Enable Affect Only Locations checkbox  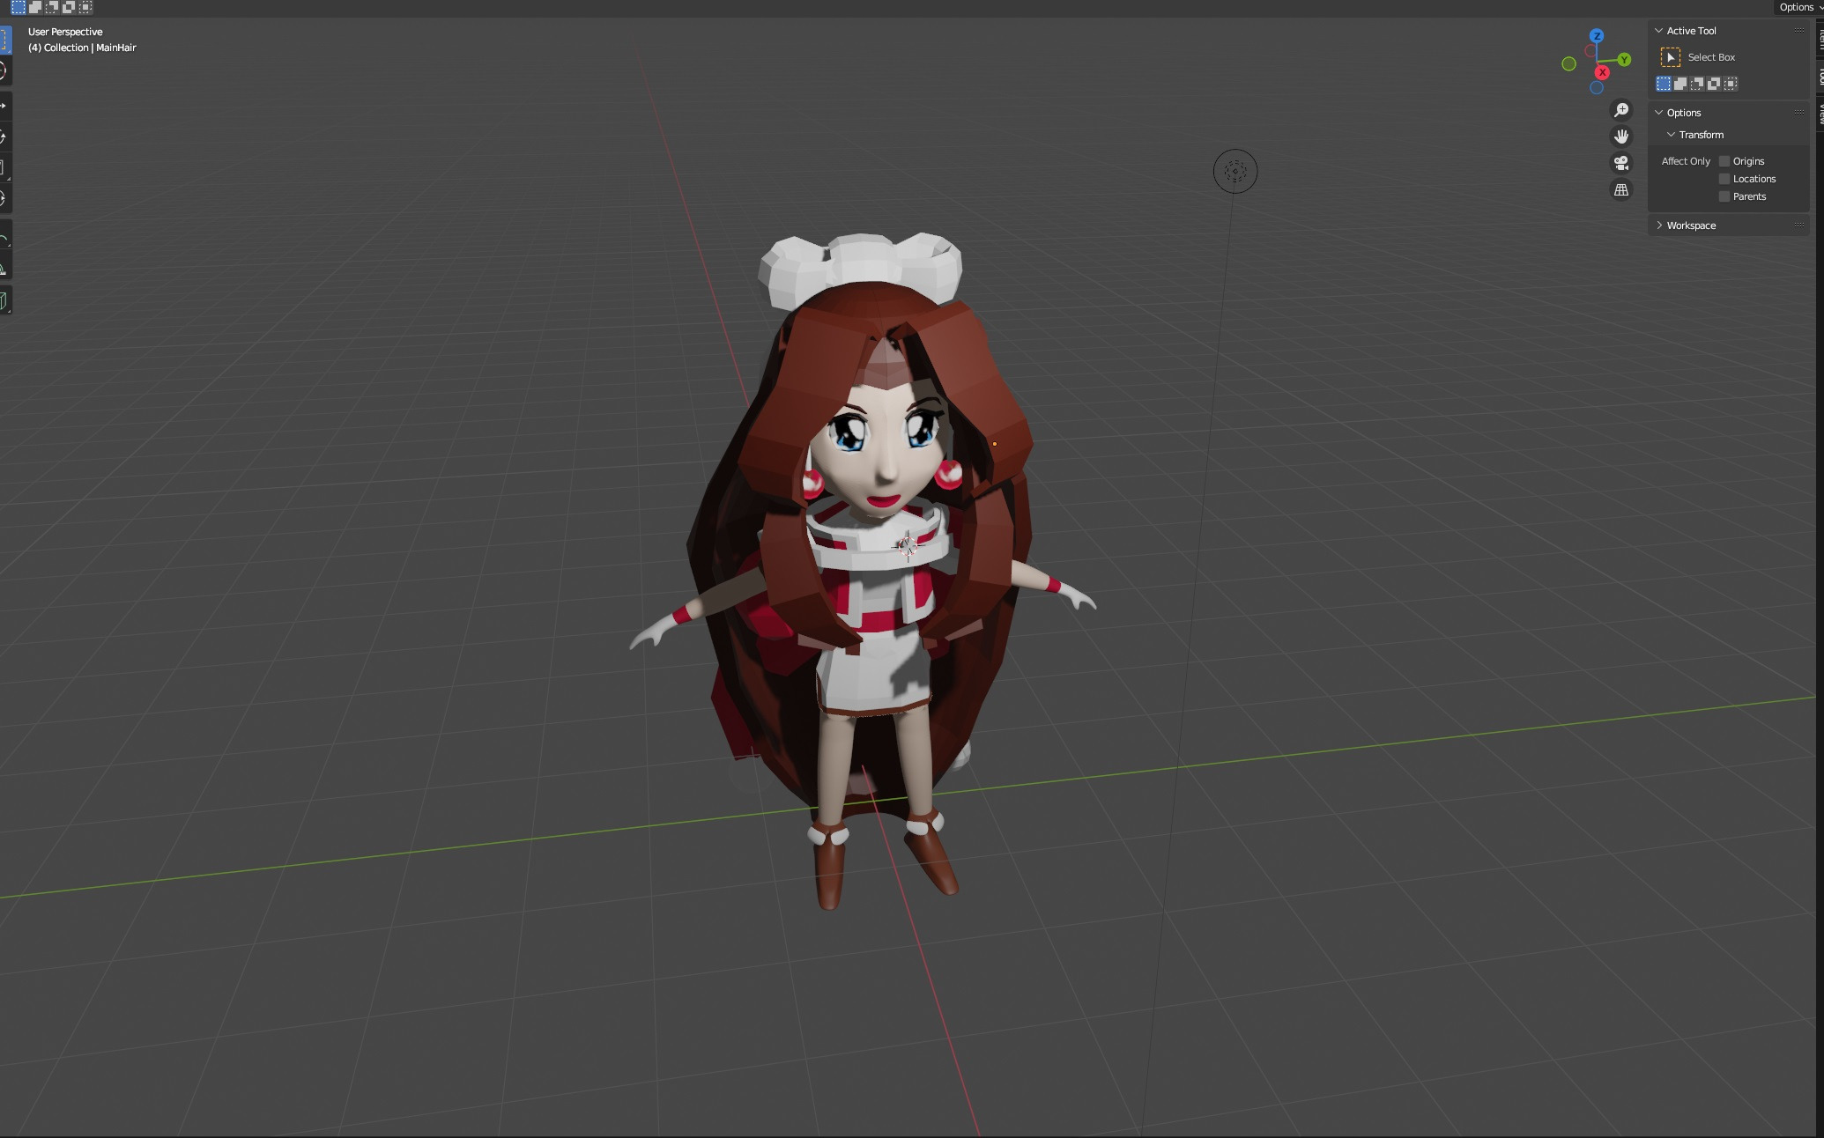pyautogui.click(x=1724, y=179)
